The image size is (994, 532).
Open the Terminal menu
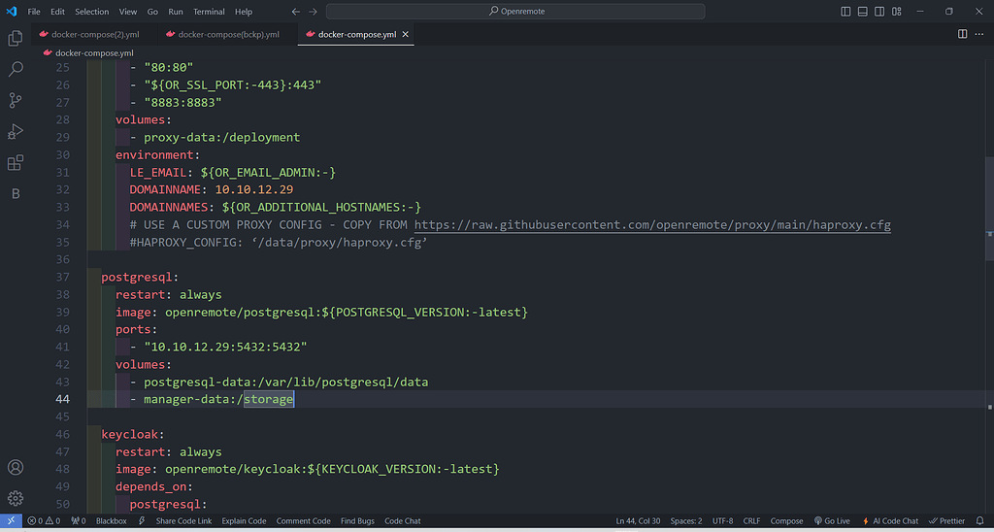[x=209, y=12]
